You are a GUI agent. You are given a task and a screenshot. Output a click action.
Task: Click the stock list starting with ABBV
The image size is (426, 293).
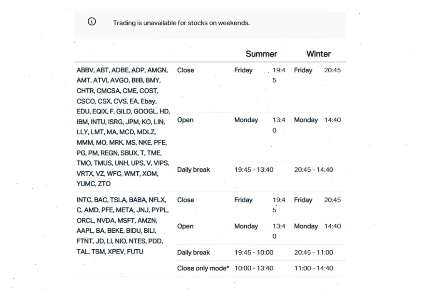click(123, 127)
